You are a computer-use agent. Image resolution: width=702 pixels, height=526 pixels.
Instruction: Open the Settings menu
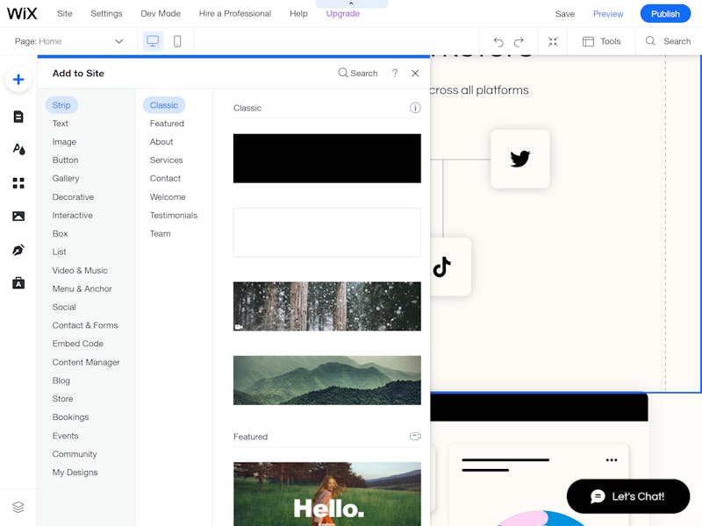(x=106, y=14)
